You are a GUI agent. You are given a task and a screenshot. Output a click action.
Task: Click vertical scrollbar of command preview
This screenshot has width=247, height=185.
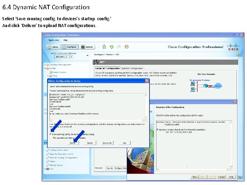point(145,106)
